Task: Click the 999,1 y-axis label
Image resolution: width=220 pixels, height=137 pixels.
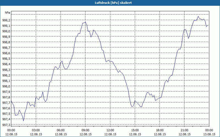Action: coord(6,26)
